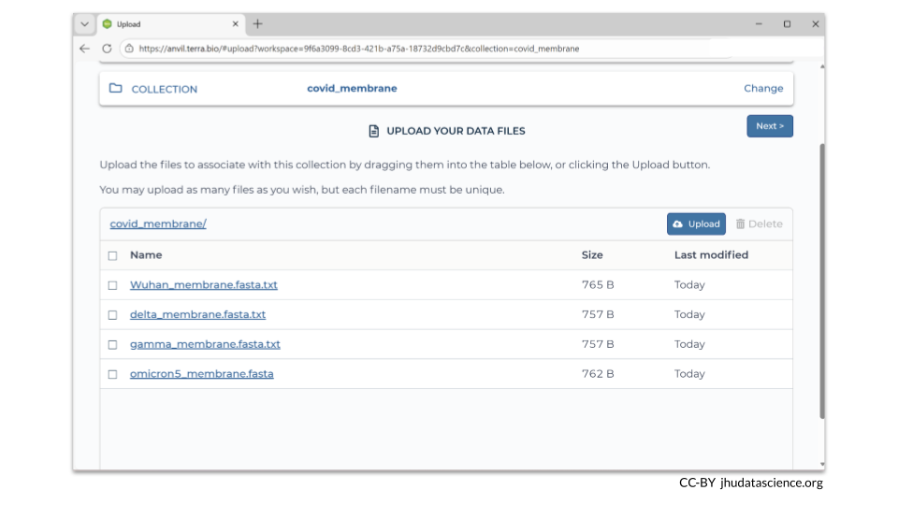
Task: Open Wuhan_membrane.fasta.txt file link
Action: coord(203,284)
